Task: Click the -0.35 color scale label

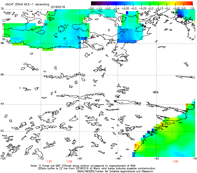Action: 125,9
